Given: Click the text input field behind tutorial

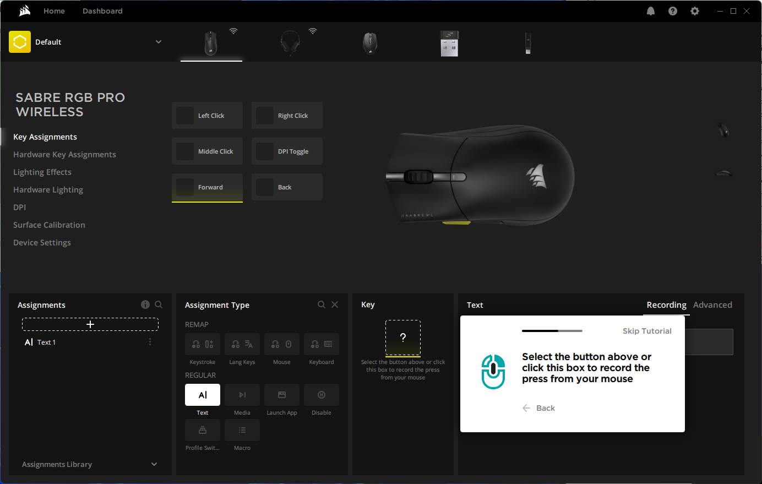Looking at the screenshot, I should click(709, 342).
